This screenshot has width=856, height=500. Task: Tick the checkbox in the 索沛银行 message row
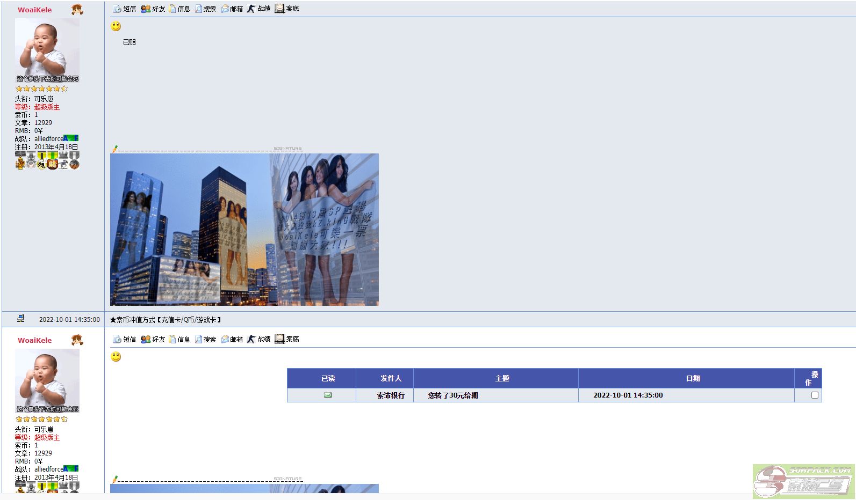click(x=815, y=395)
